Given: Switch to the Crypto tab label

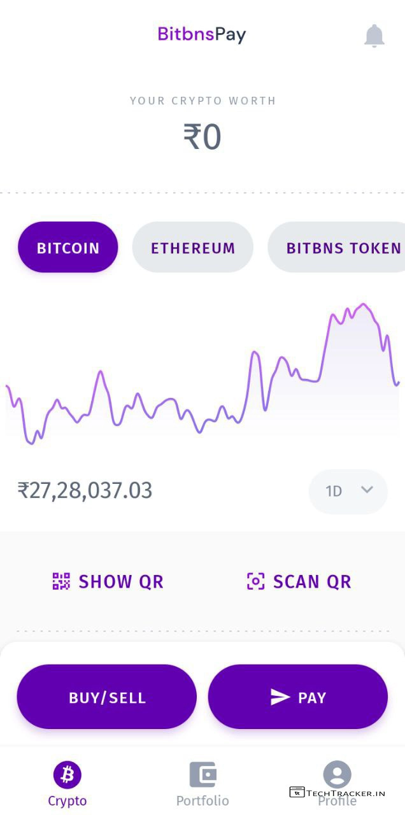Looking at the screenshot, I should pyautogui.click(x=67, y=801).
